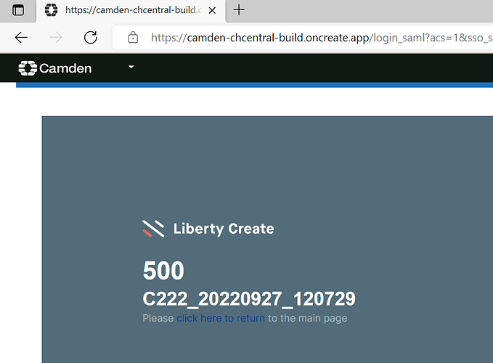493x363 pixels.
Task: Click the forward navigation arrow
Action: pos(56,38)
